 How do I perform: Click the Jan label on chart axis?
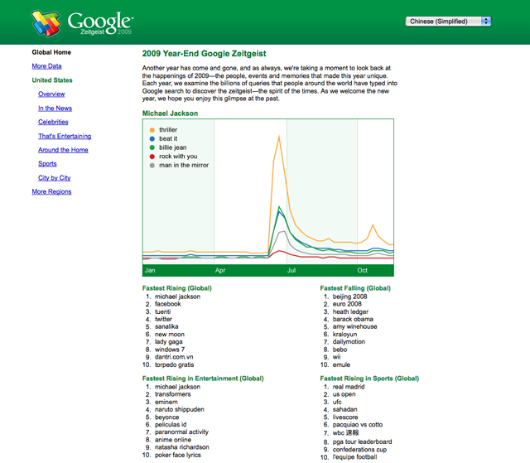[150, 270]
